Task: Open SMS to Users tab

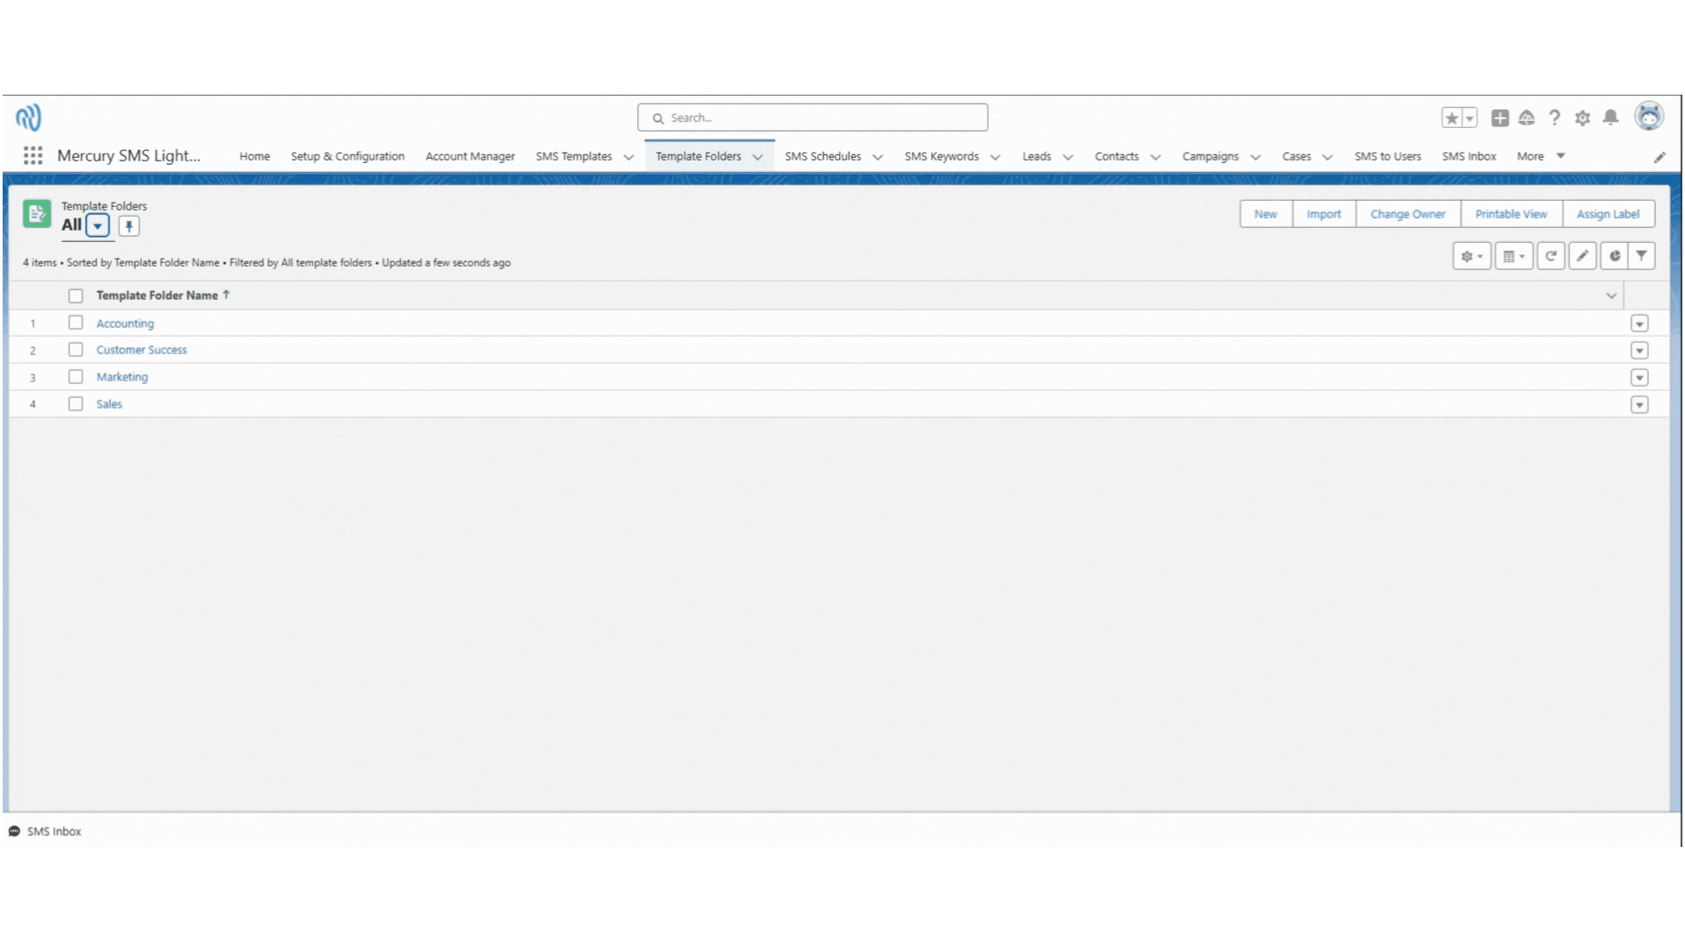Action: pyautogui.click(x=1387, y=156)
